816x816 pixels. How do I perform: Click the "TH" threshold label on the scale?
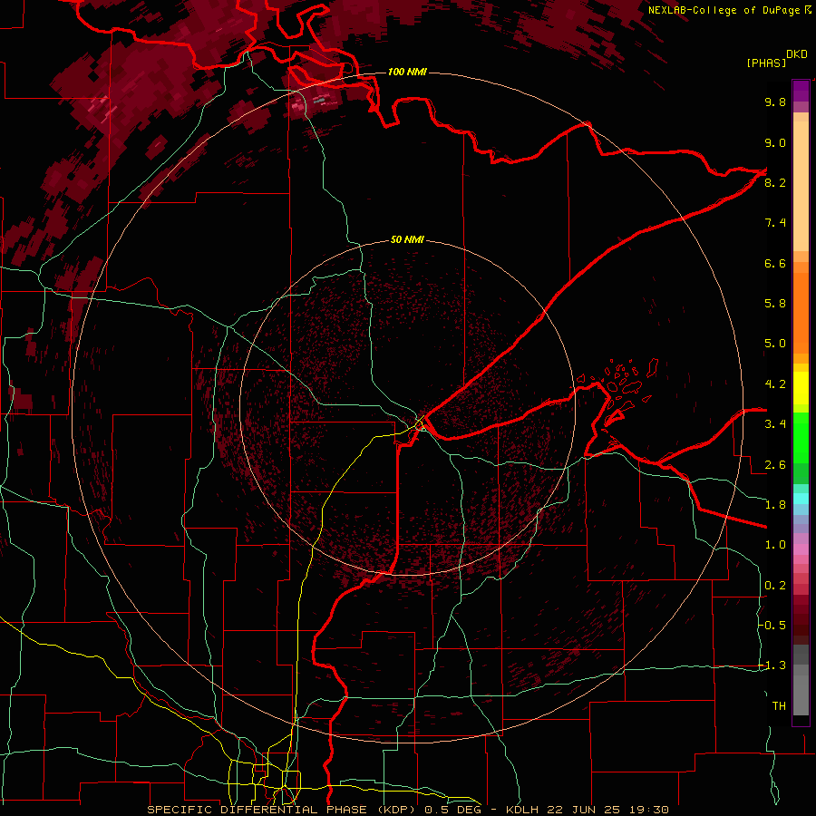(x=779, y=706)
